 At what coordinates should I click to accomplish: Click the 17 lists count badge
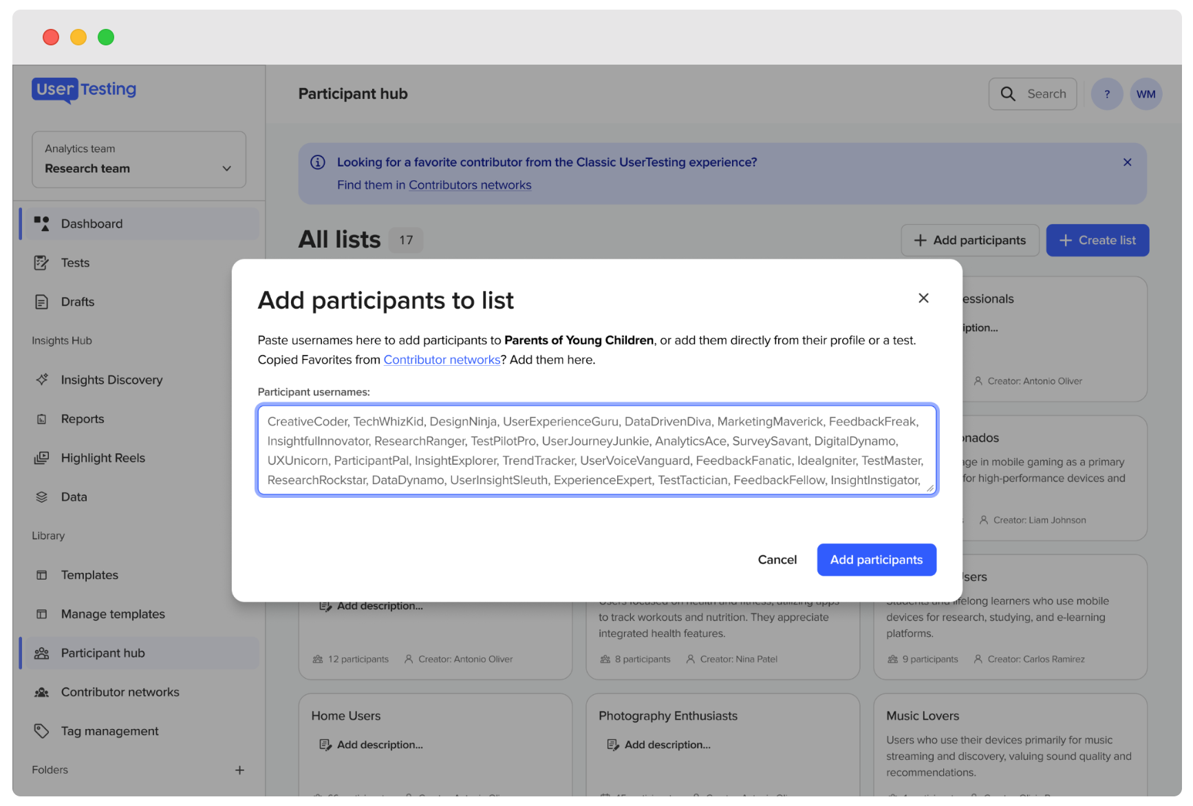tap(406, 240)
